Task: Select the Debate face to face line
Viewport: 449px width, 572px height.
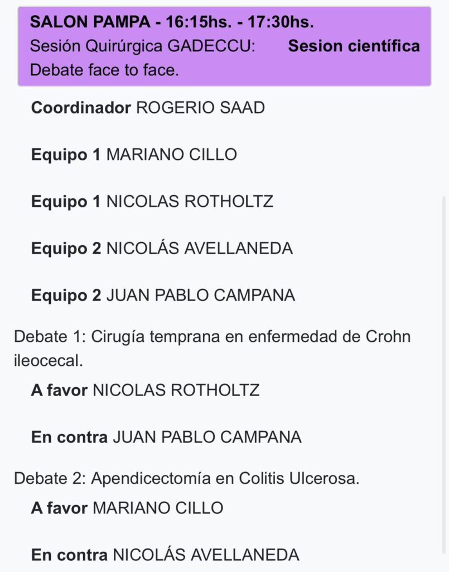Action: point(104,71)
